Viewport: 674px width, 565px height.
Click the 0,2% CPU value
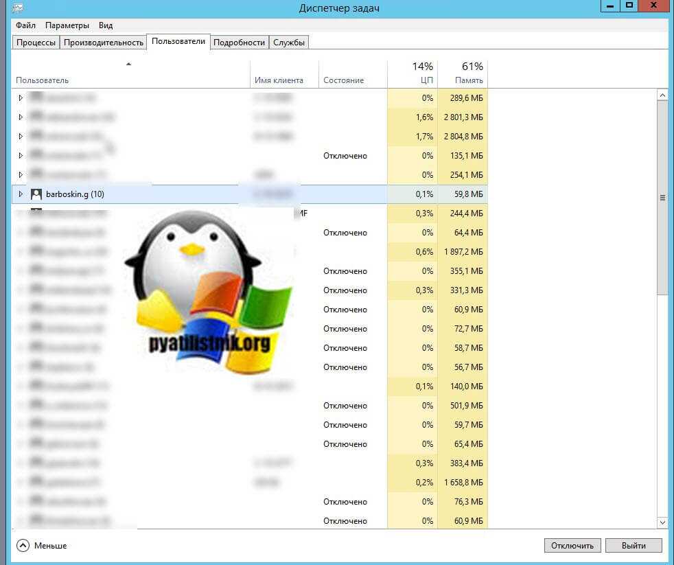click(424, 483)
